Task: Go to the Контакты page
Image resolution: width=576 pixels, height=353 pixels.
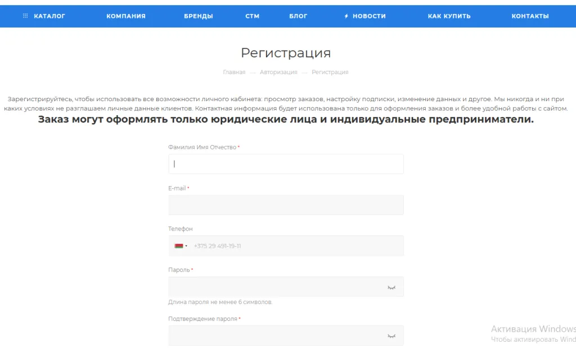Action: [x=530, y=16]
